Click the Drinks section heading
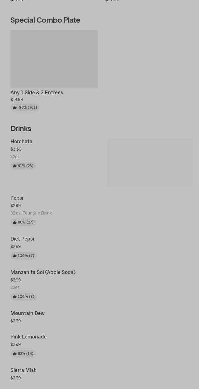 click(x=21, y=129)
